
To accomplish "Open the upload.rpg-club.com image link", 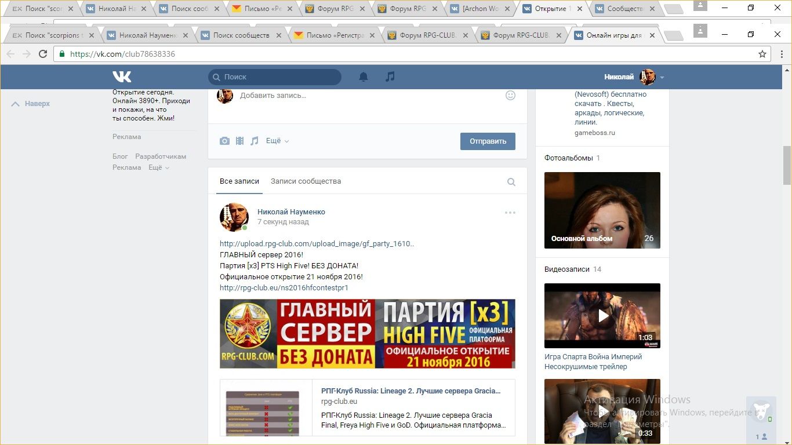I will tap(317, 244).
